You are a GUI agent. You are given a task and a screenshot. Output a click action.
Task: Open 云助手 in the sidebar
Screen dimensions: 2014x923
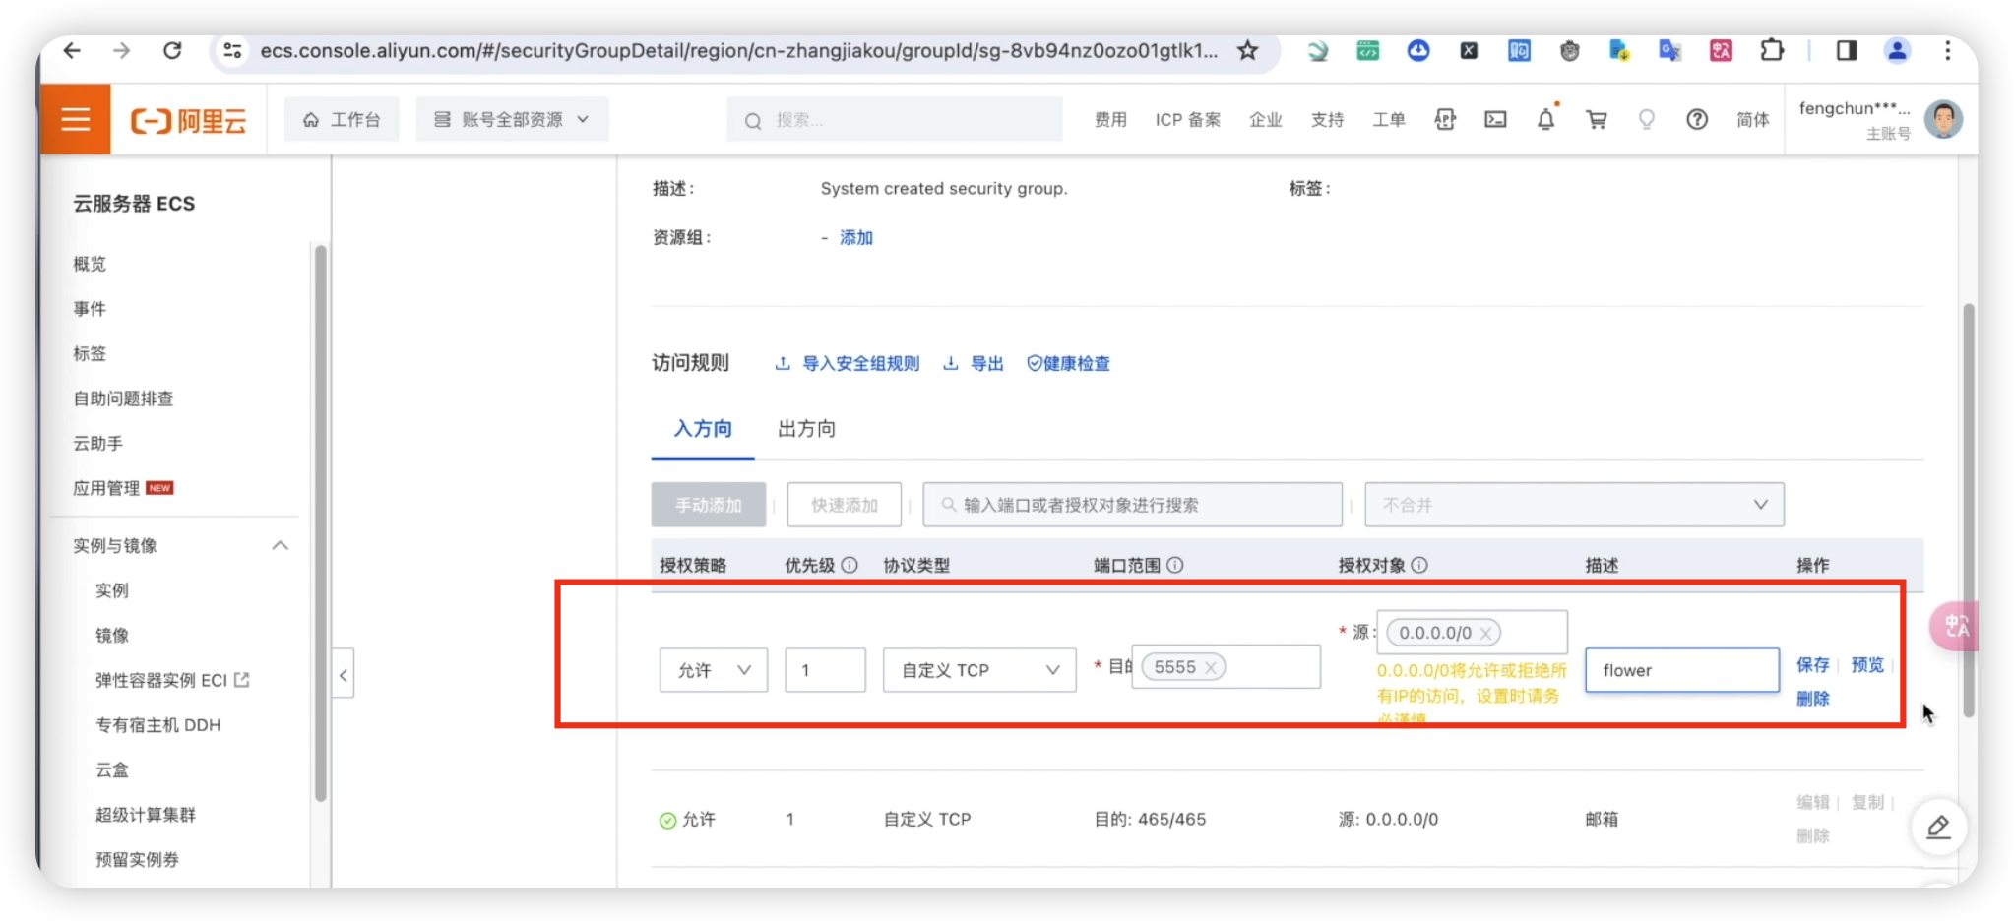click(98, 444)
